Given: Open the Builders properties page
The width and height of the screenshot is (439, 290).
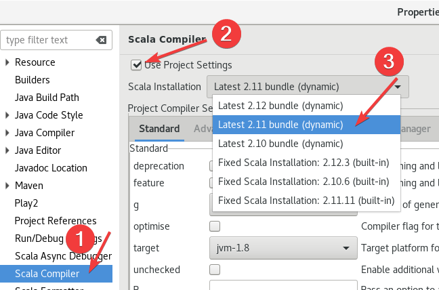Looking at the screenshot, I should pos(33,80).
